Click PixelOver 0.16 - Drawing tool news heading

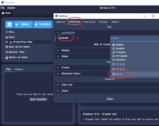(x=100, y=114)
